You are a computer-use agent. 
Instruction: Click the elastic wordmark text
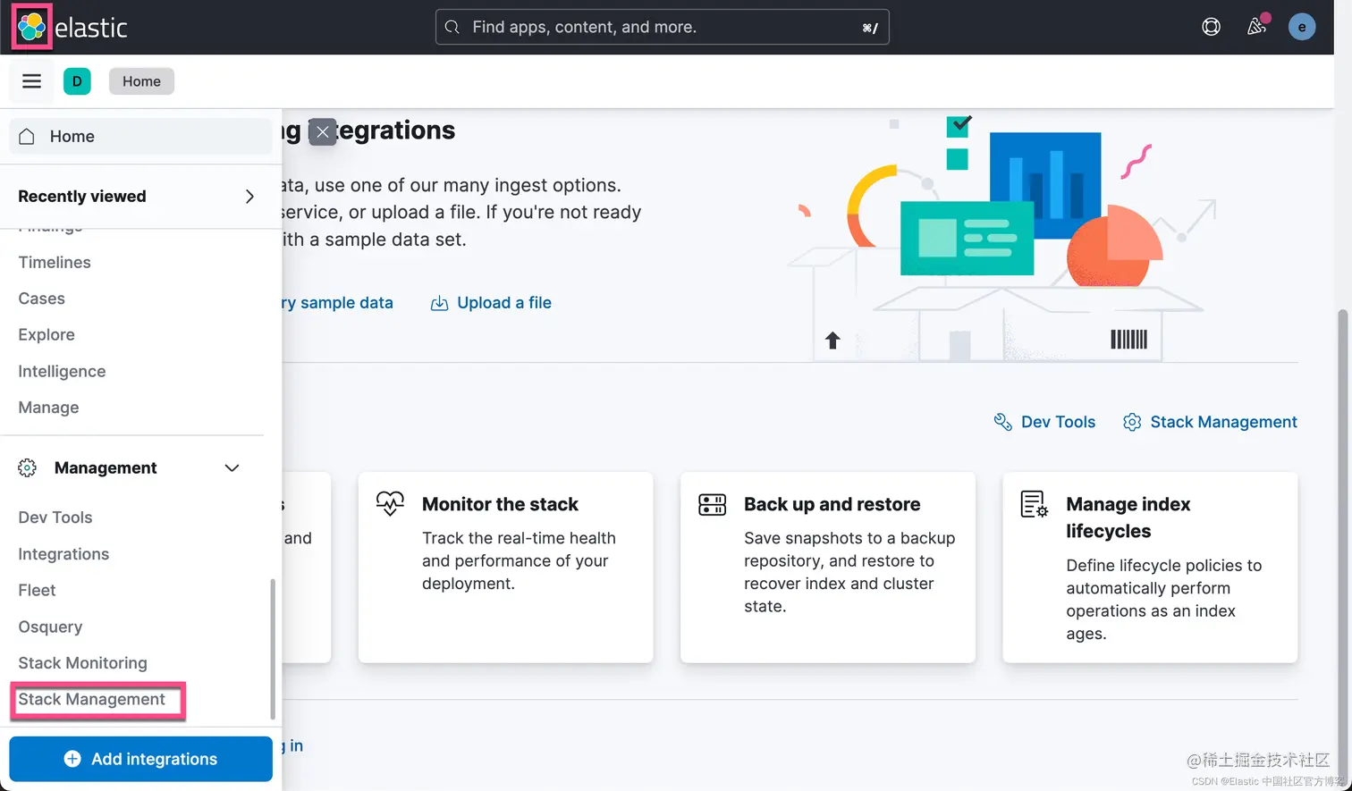point(91,28)
